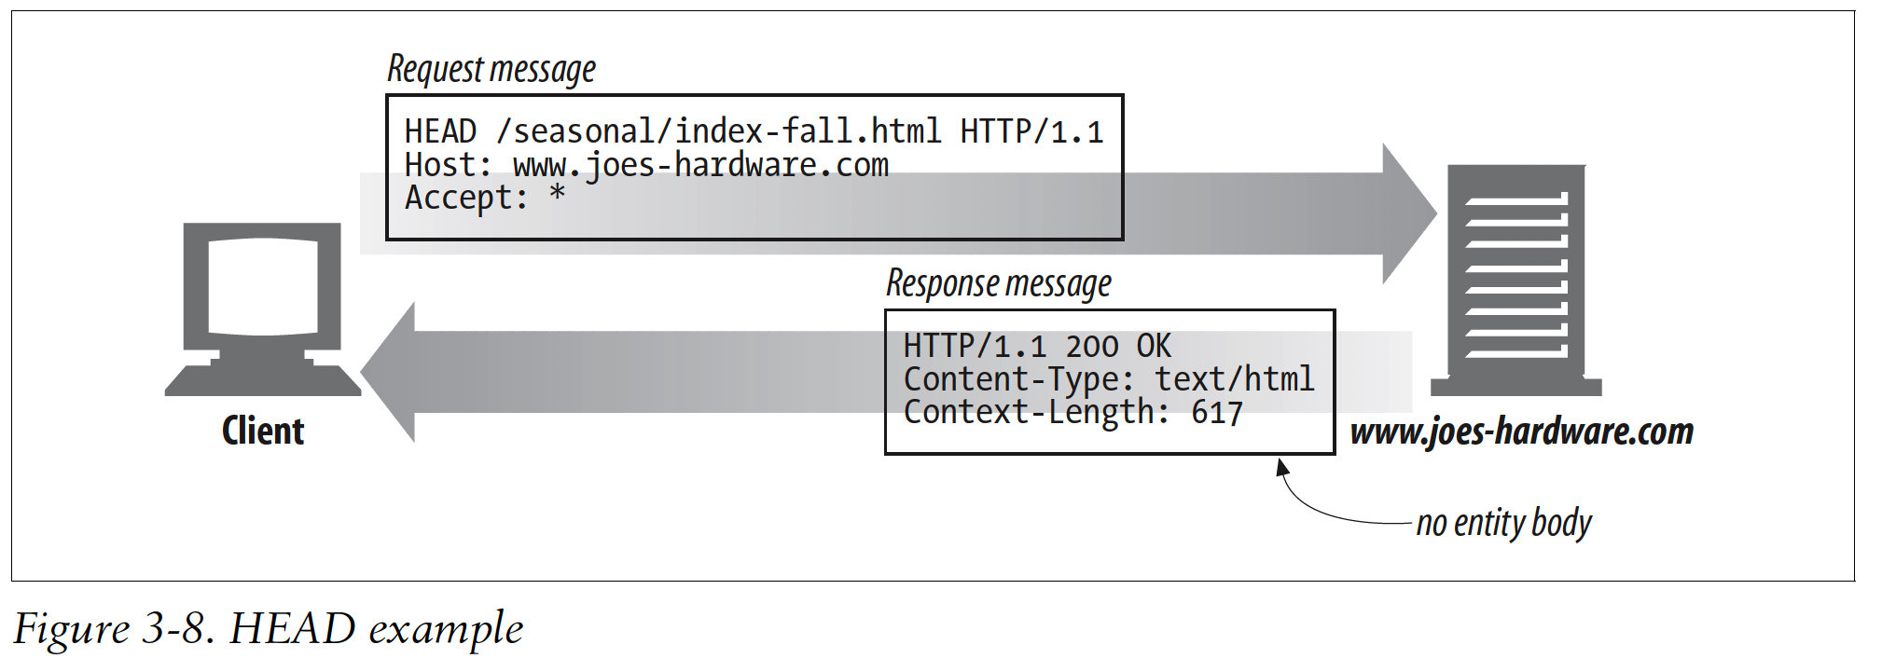The width and height of the screenshot is (1882, 658).
Task: Click the HTTP/1.1 version in request line
Action: [x=1031, y=131]
